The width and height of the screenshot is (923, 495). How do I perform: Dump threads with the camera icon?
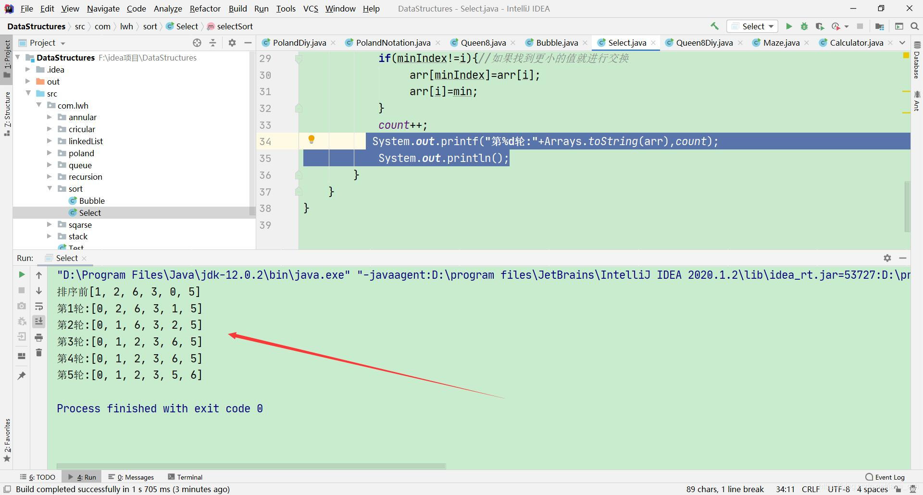click(x=22, y=306)
